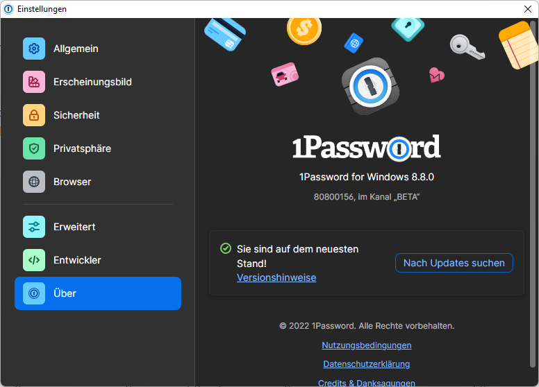This screenshot has height=387, width=539.
Task: Click the Allgemein gear icon
Action: [x=34, y=49]
